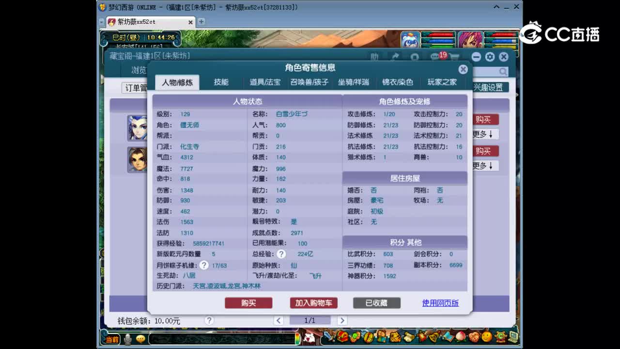Click the smiley face icon in bottom toolbar
This screenshot has height=349, width=620.
coord(487,336)
